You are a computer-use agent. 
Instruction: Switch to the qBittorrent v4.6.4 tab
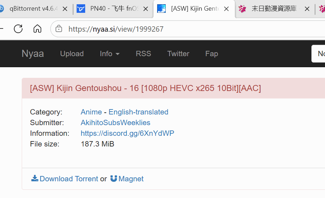33,9
